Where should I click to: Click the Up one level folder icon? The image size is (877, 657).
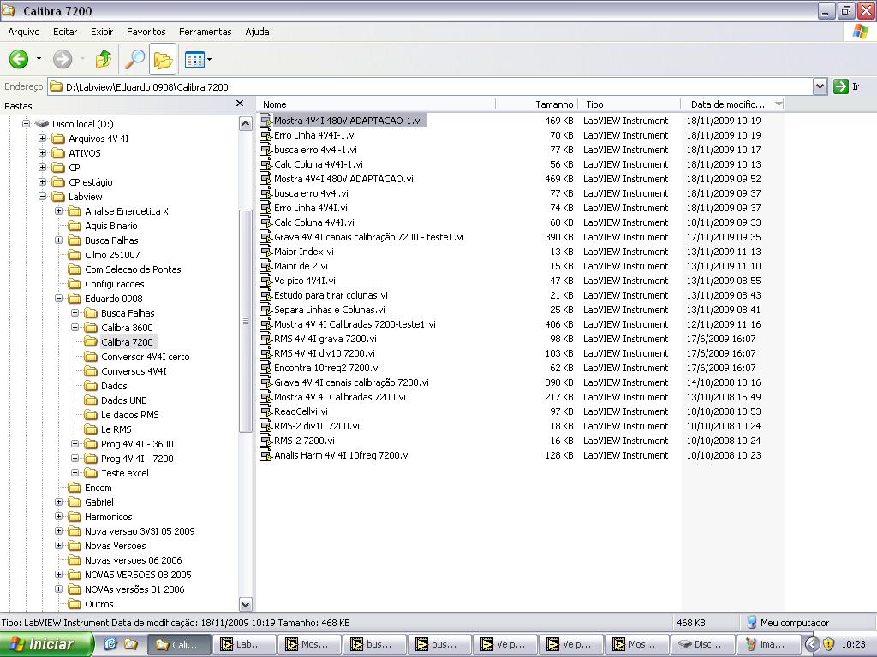pos(104,59)
